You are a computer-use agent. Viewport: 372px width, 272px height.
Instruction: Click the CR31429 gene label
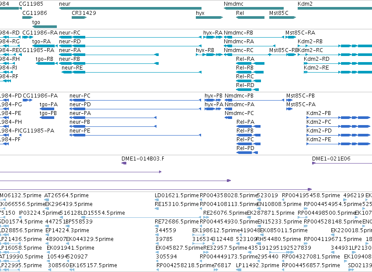84,13
